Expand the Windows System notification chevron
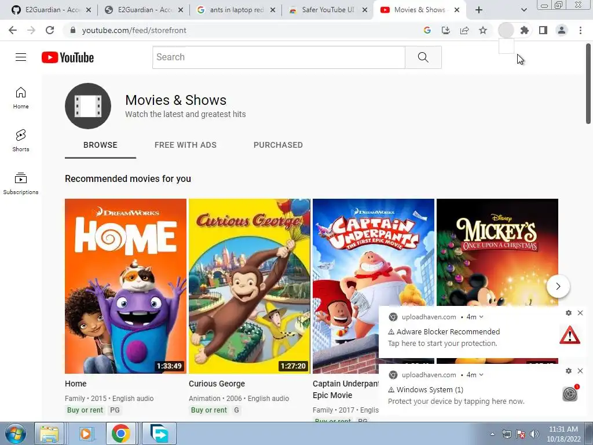The image size is (593, 445). click(481, 375)
